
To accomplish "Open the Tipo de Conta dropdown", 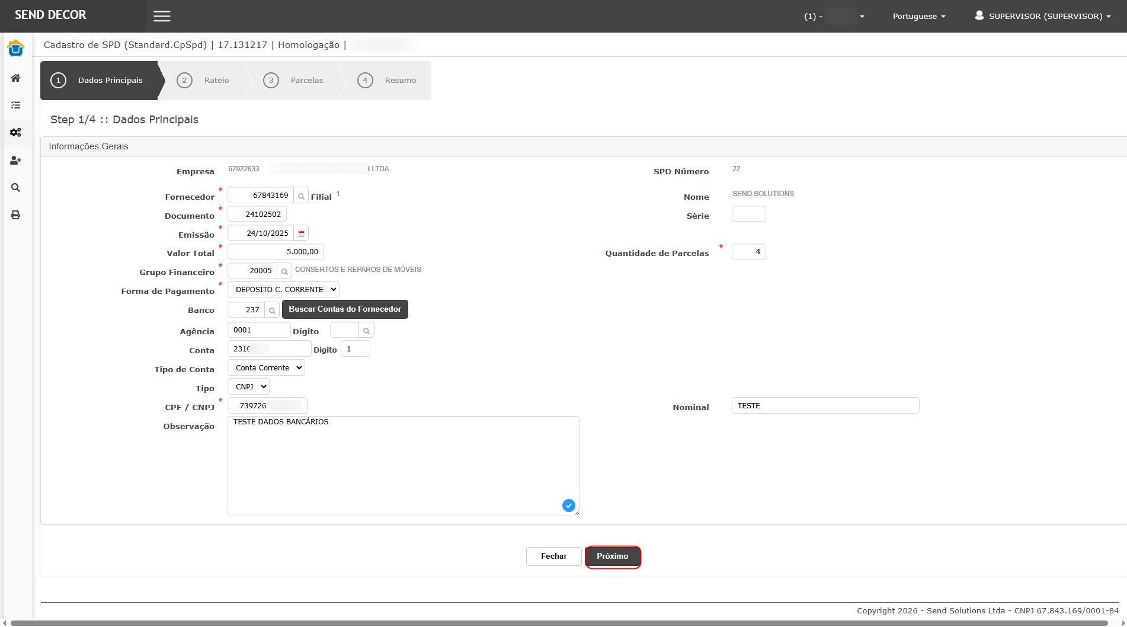I will (x=266, y=368).
